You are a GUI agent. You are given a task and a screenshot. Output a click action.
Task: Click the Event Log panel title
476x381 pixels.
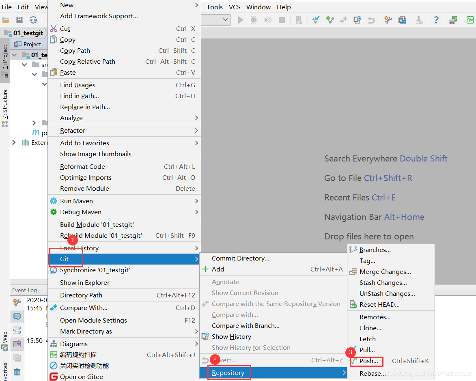tap(24, 290)
